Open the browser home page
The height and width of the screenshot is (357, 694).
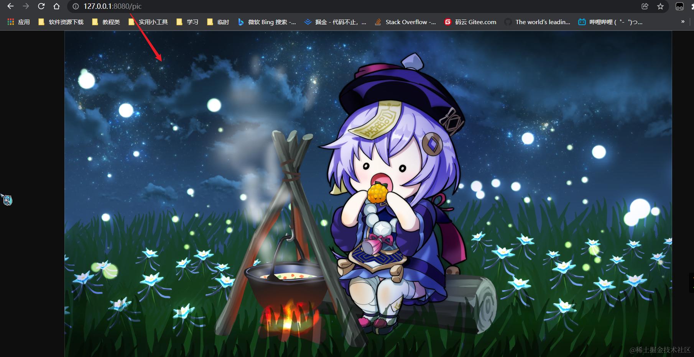click(x=56, y=6)
